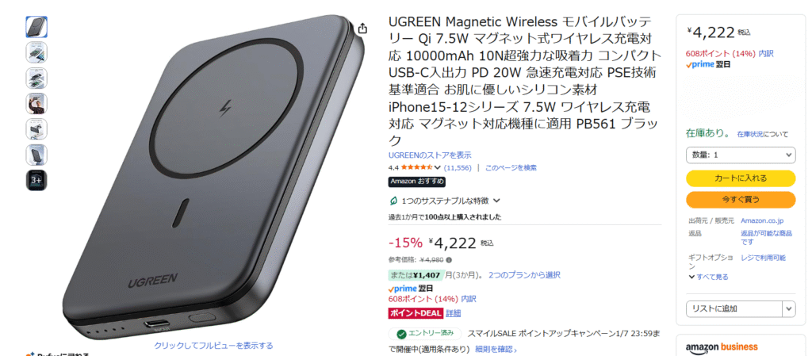Viewport: 812px width, 356px height.
Task: Expand the sustainable features section
Action: (445, 201)
